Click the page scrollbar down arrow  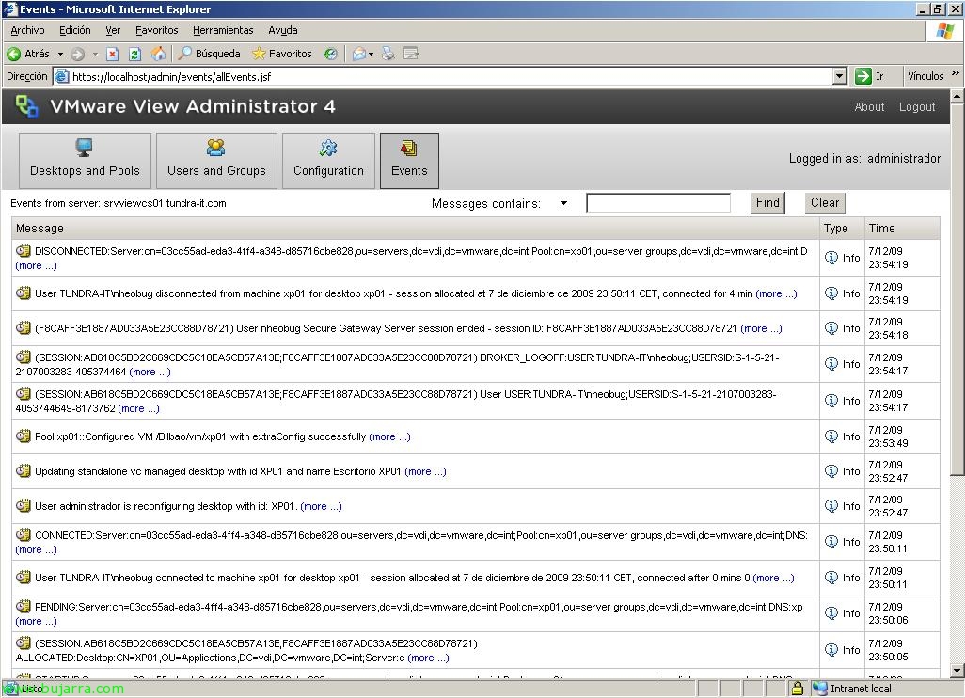pyautogui.click(x=957, y=671)
